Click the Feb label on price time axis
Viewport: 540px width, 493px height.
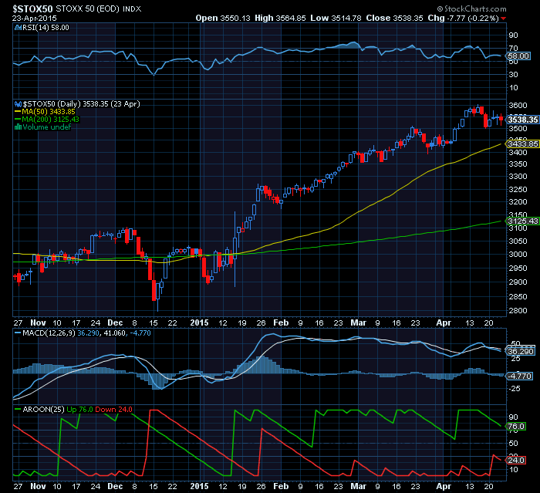pos(281,322)
